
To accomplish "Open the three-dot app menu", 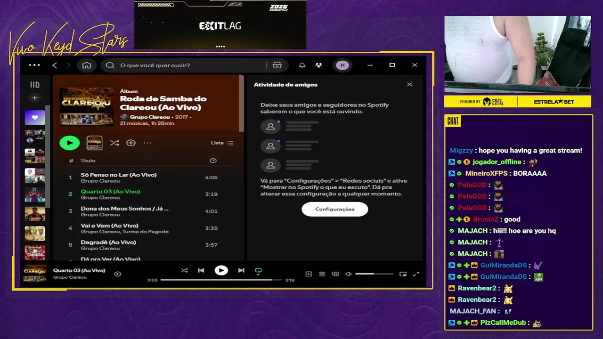I will click(34, 65).
